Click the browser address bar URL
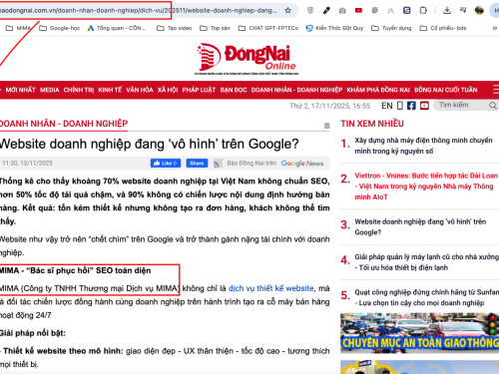 tap(138, 11)
